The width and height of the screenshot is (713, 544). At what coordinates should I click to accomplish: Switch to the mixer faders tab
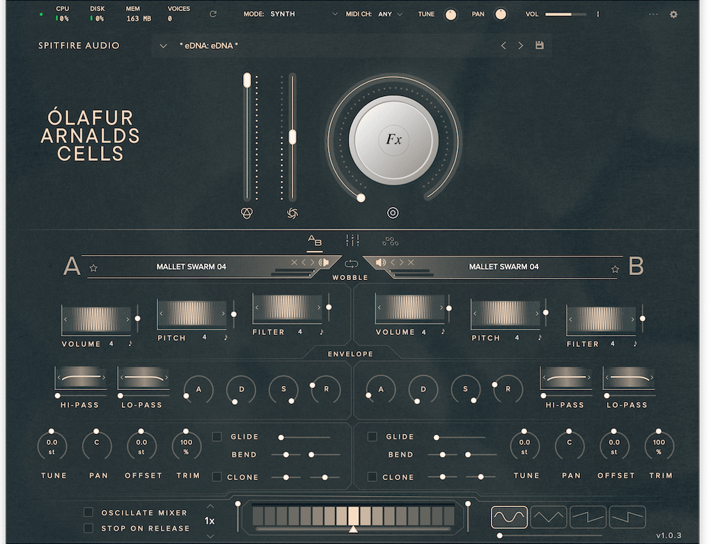[352, 240]
